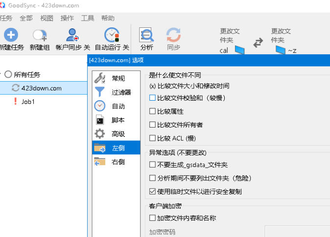Click the '~z' right folder path text
The width and height of the screenshot is (330, 237).
click(292, 51)
